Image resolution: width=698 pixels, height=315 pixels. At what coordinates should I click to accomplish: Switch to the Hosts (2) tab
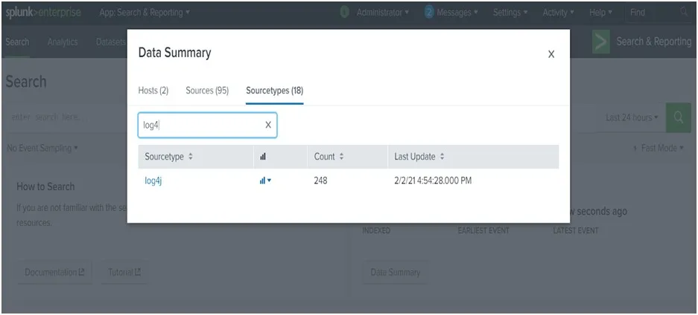[153, 91]
